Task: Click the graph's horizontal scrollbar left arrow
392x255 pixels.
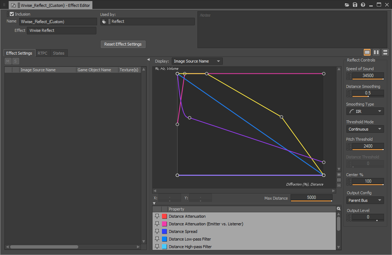Action: pyautogui.click(x=155, y=191)
